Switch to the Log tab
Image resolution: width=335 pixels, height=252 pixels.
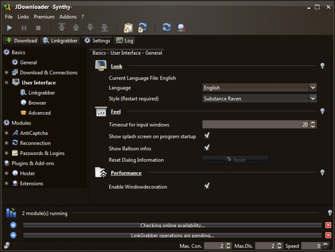point(125,40)
